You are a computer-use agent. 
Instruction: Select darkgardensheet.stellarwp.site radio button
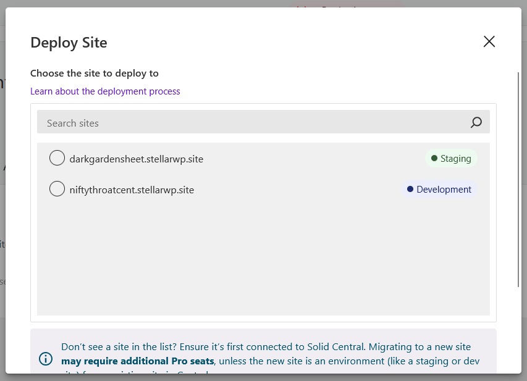click(x=57, y=159)
